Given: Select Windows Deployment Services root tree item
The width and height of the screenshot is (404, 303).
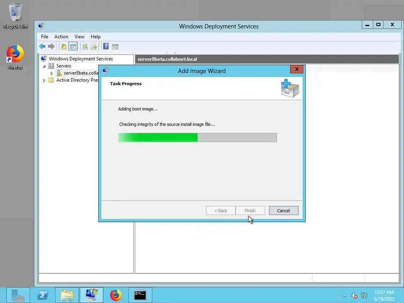Looking at the screenshot, I should point(80,59).
